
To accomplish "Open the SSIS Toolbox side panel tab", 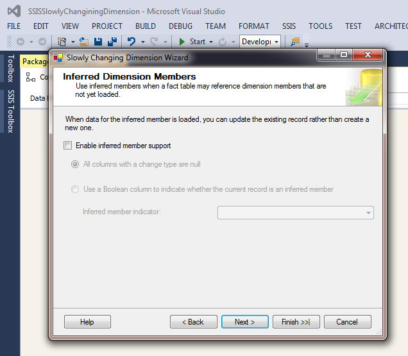I will 10,112.
